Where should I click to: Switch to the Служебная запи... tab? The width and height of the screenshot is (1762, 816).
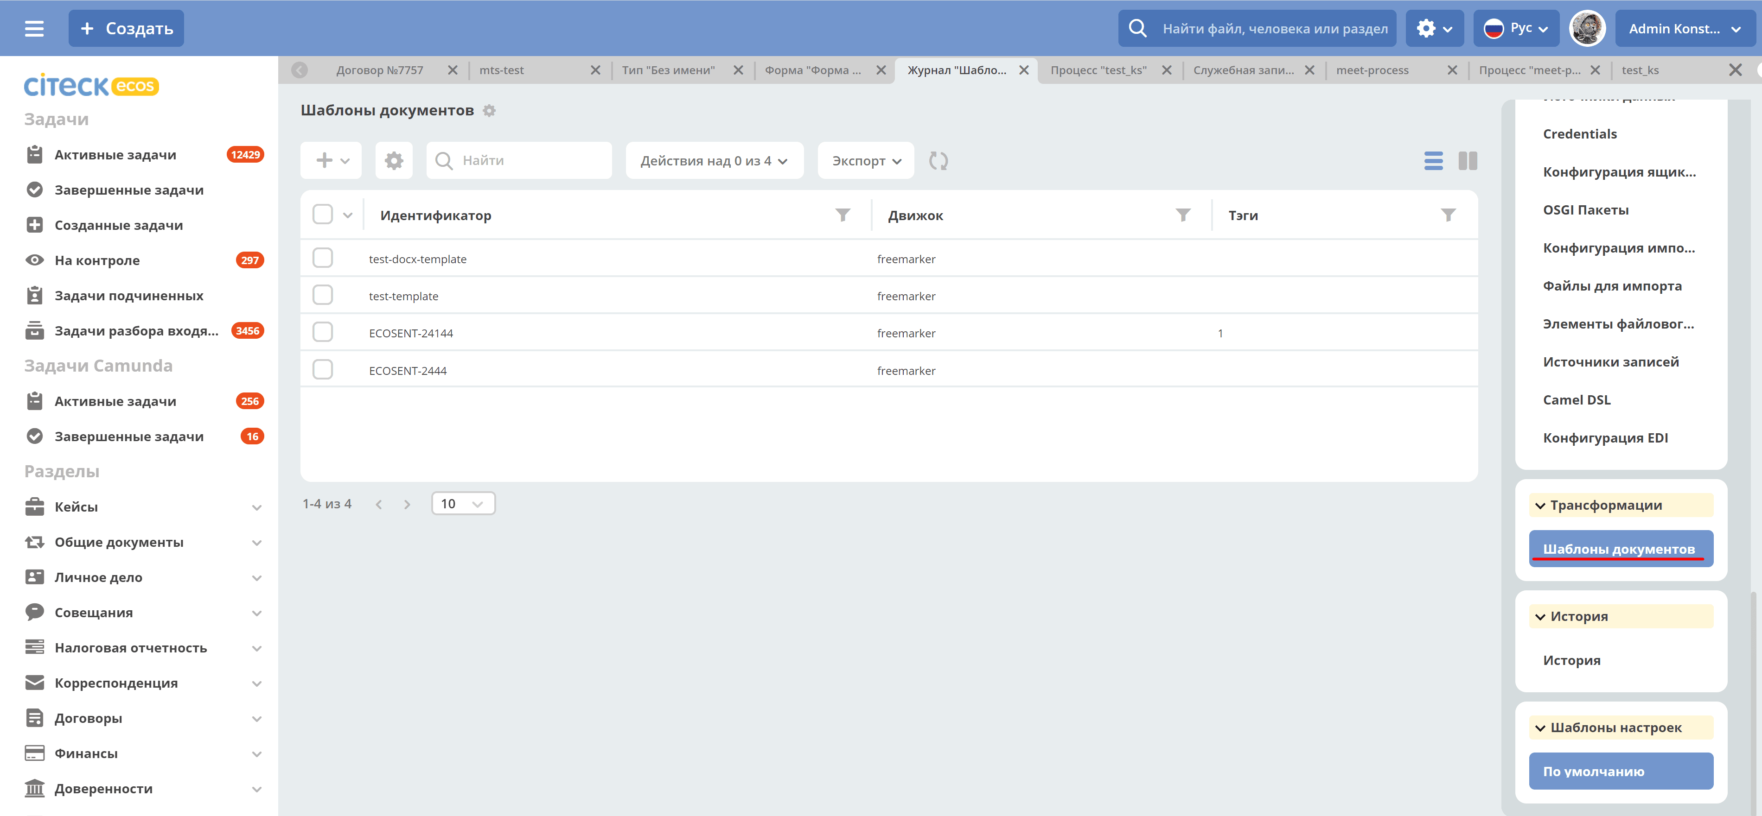1244,70
